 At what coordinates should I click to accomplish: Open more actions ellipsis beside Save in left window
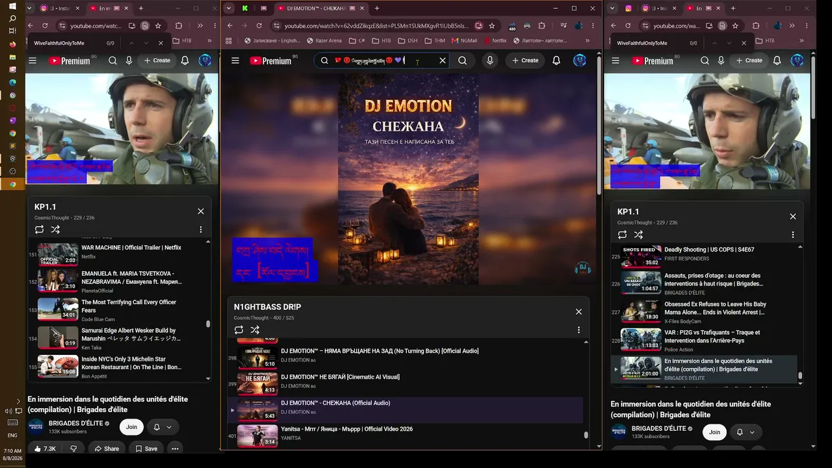coord(175,448)
